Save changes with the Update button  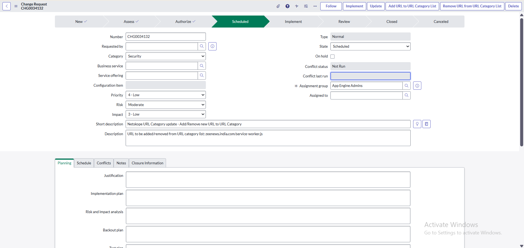[376, 6]
